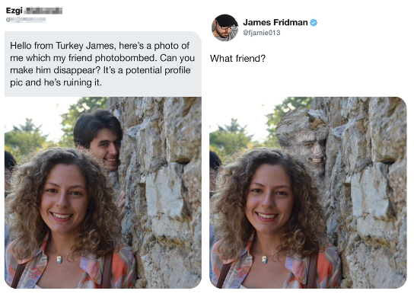Open the original photo with the photobomber
This screenshot has width=414, height=294.
tap(103, 193)
